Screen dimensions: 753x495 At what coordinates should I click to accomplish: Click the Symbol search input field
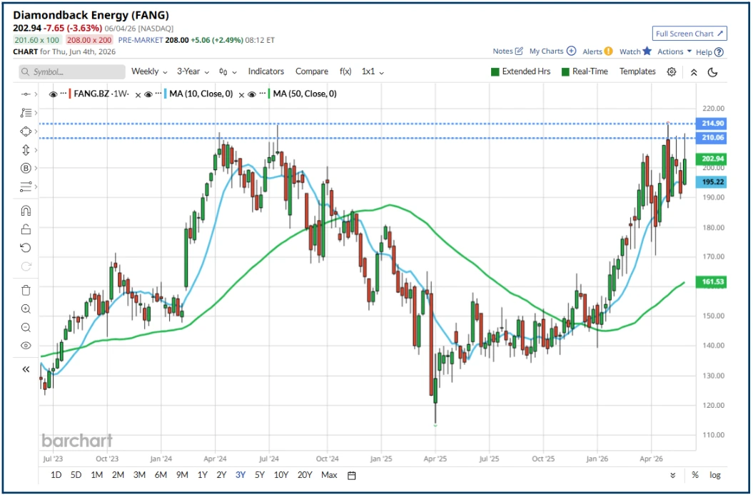click(x=72, y=71)
